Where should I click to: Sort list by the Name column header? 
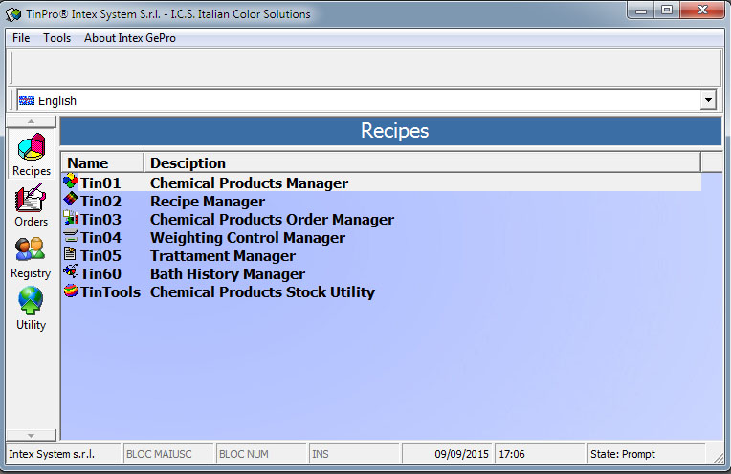102,163
